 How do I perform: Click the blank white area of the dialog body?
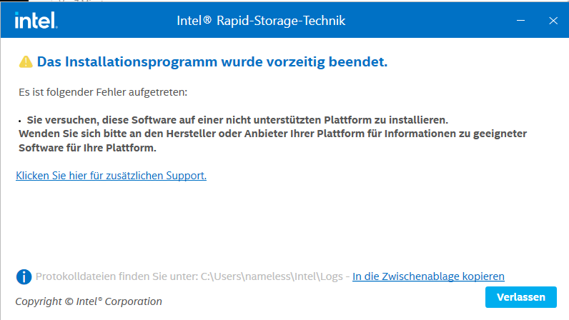click(286, 221)
